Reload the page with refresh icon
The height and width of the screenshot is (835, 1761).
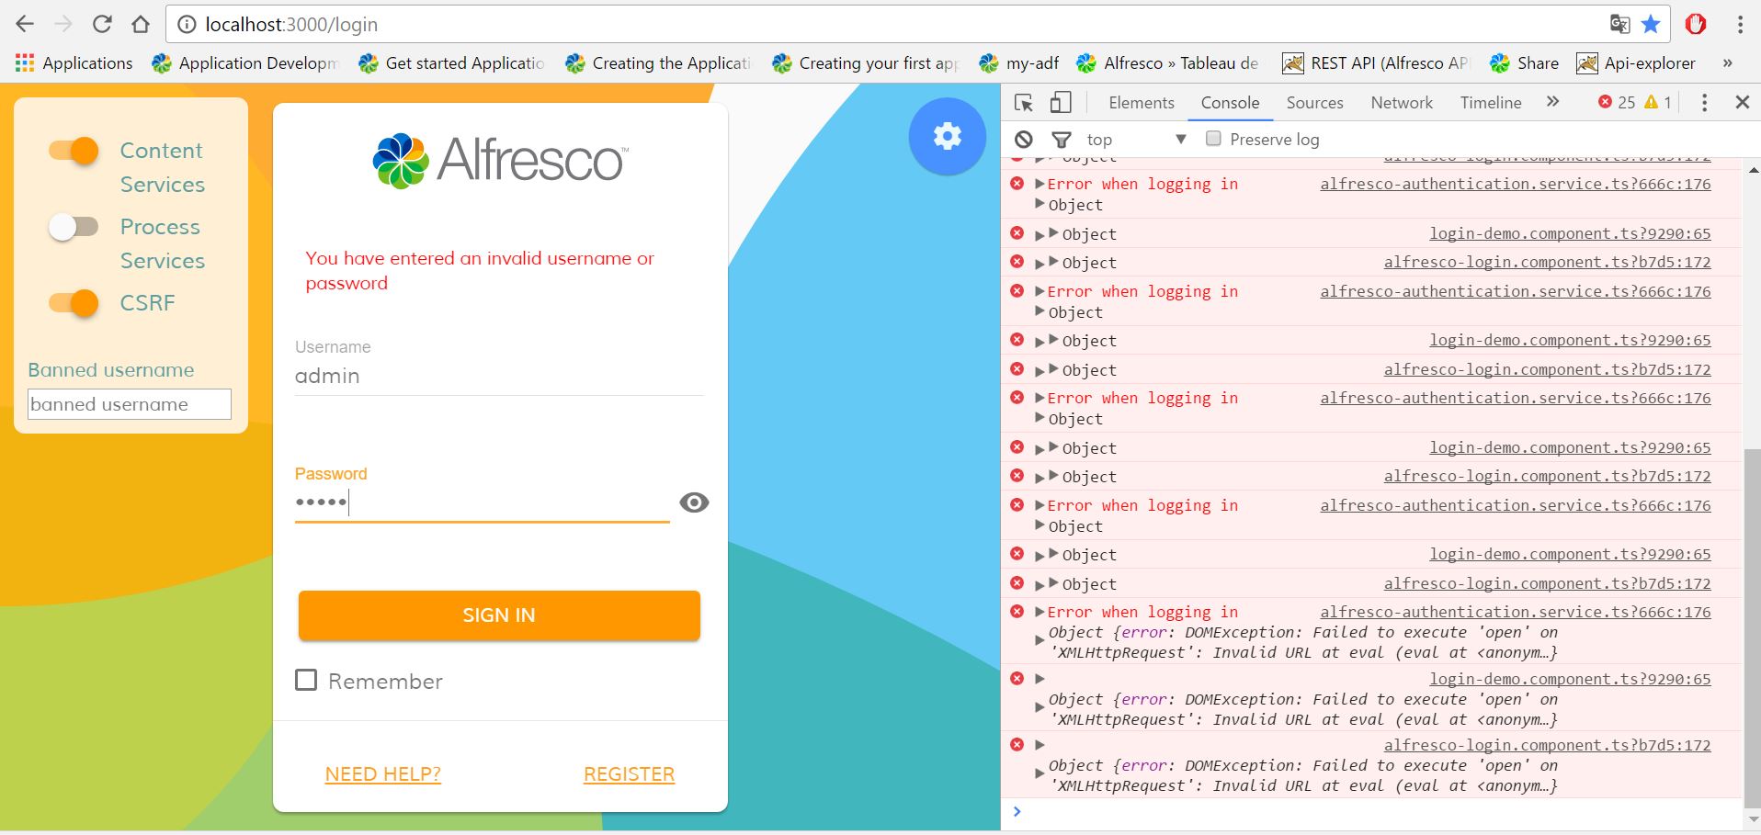click(x=102, y=25)
